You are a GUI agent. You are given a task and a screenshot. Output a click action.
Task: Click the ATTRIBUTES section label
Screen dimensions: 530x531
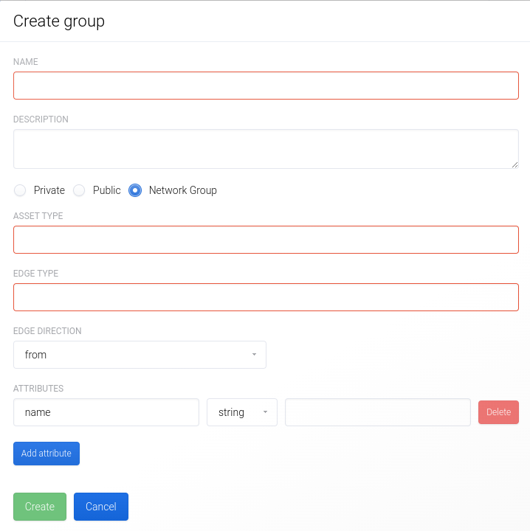tap(38, 389)
